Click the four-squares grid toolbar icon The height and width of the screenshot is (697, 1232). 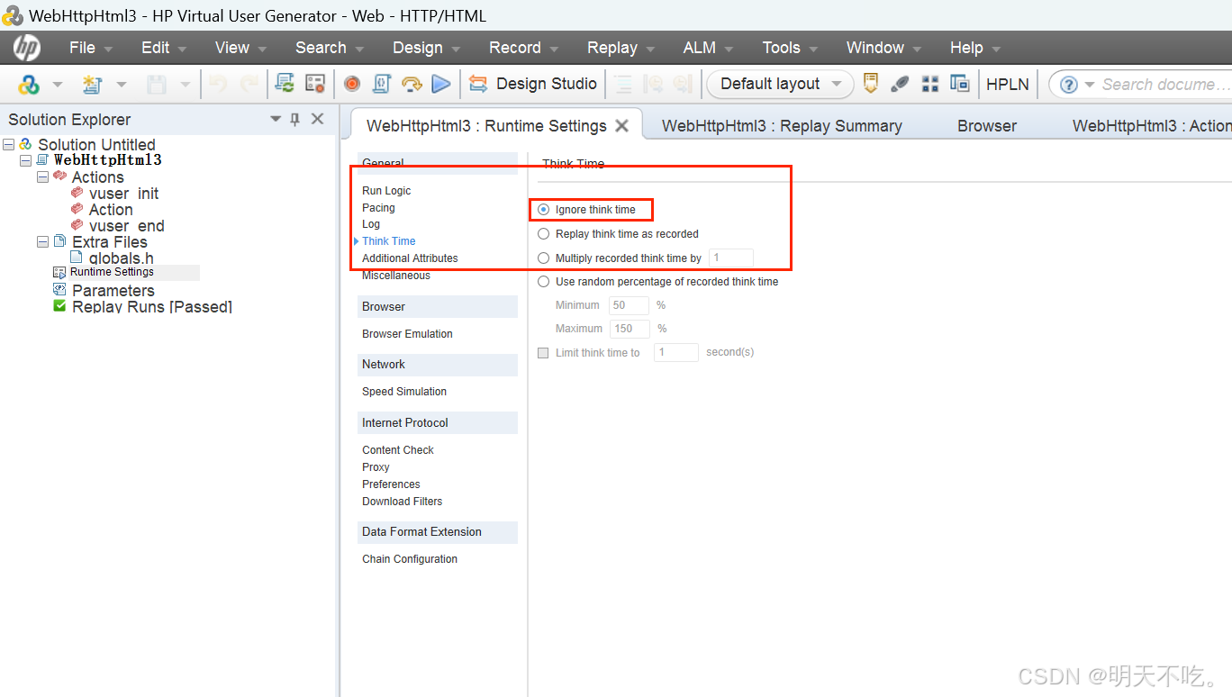pos(930,84)
